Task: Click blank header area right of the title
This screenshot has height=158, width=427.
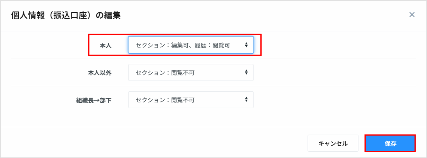Action: [255, 15]
